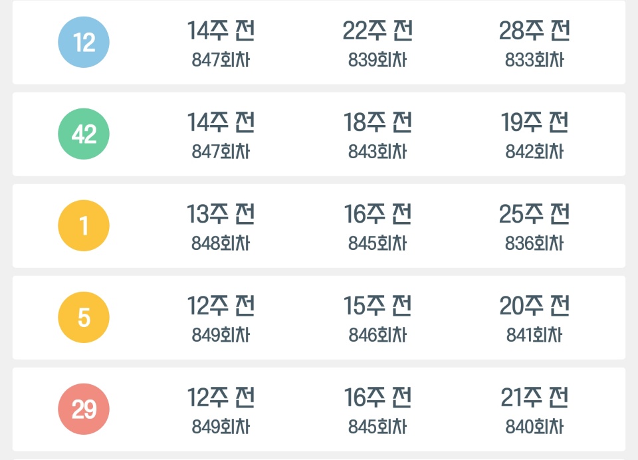Open the 849회차 entry in the number 29 row
The height and width of the screenshot is (460, 638).
point(221,427)
